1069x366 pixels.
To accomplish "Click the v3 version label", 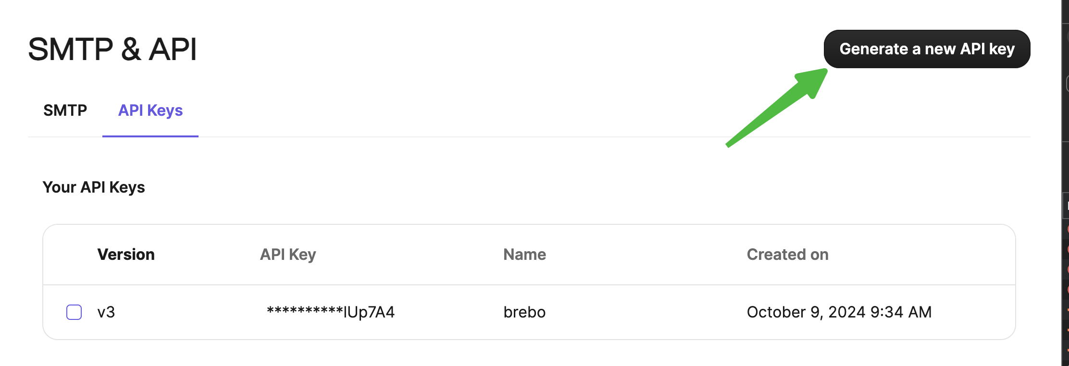I will pyautogui.click(x=106, y=312).
